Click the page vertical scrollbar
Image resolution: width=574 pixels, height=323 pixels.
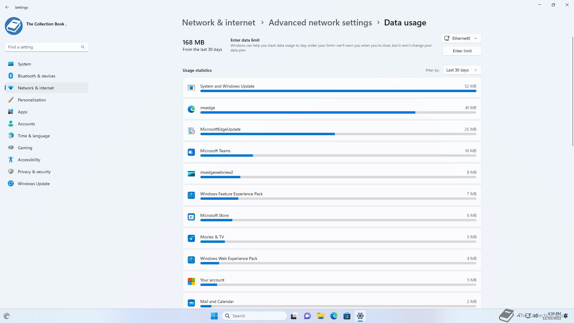click(x=573, y=91)
